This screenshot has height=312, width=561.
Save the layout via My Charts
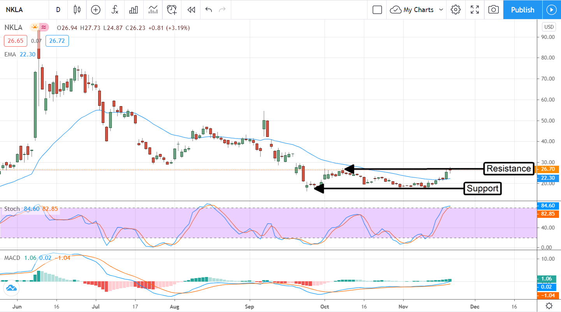click(413, 10)
